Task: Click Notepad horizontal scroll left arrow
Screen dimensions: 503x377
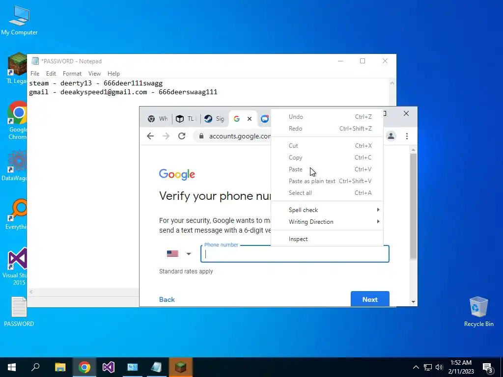Action: (31, 292)
